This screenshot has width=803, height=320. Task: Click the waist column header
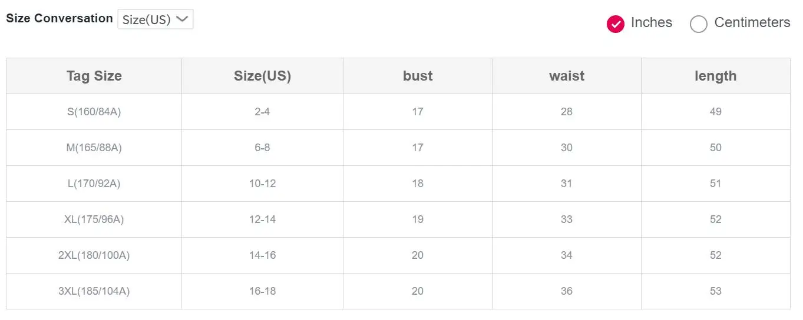(x=567, y=76)
